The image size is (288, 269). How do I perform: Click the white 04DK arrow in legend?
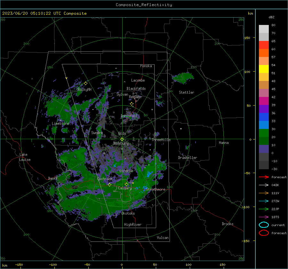[264, 185]
